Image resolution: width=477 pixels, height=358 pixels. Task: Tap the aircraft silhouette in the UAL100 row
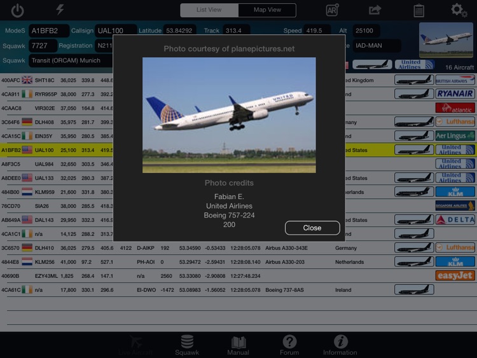(x=414, y=150)
